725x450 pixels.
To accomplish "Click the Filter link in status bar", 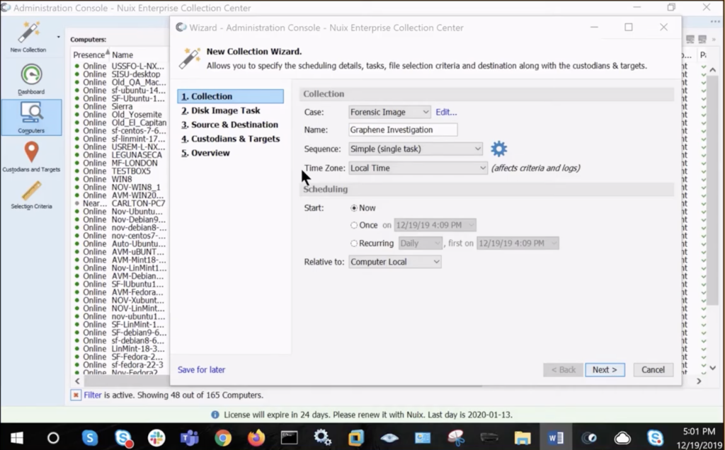I will [x=93, y=395].
